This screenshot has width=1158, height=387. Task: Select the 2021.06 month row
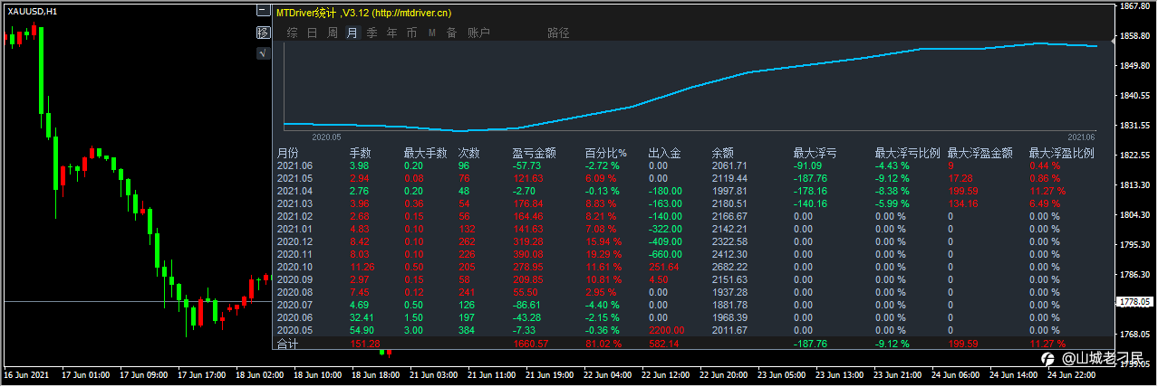(x=689, y=165)
